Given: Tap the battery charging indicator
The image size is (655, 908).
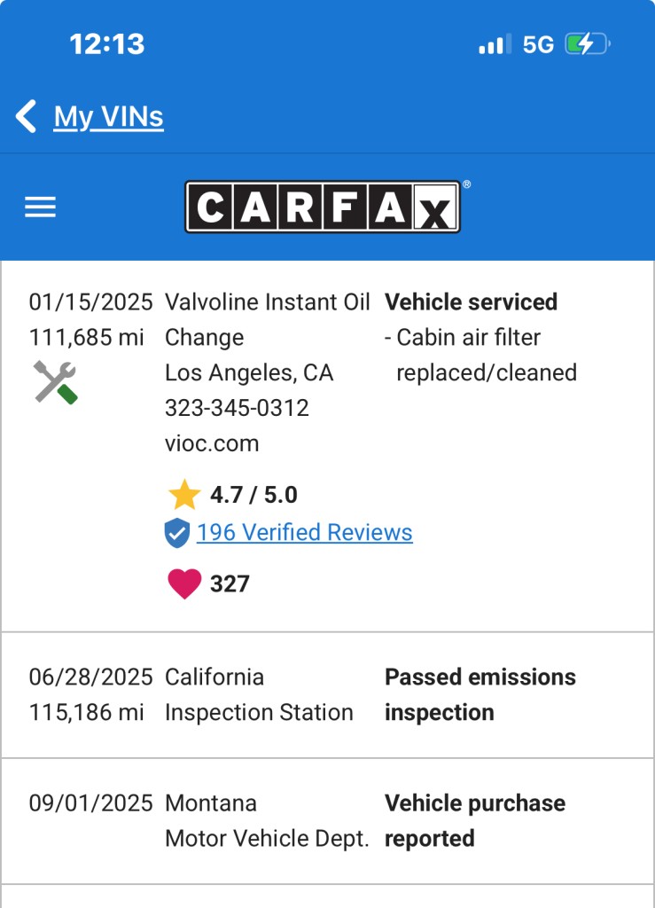Looking at the screenshot, I should pyautogui.click(x=588, y=44).
